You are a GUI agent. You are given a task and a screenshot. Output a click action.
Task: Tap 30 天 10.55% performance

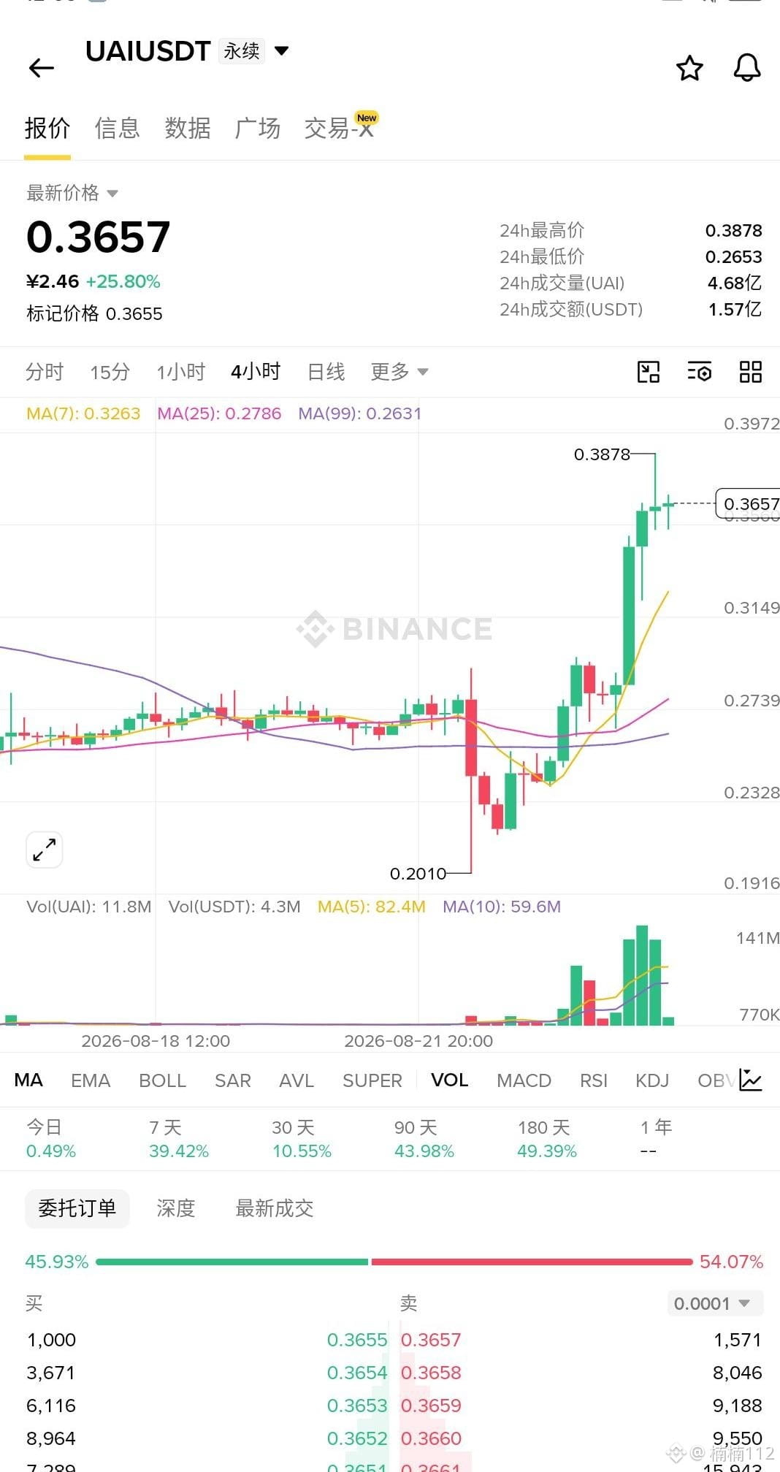[302, 1139]
